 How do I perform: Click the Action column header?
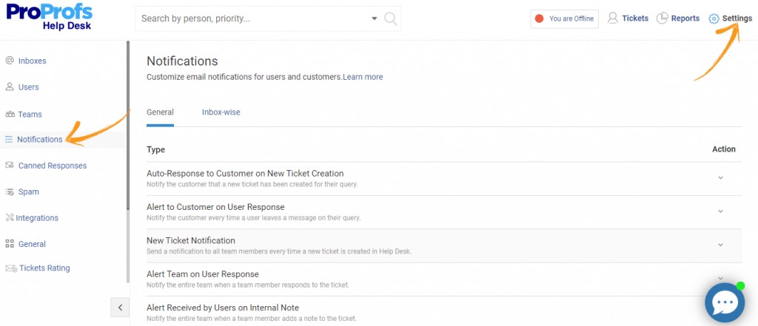724,149
